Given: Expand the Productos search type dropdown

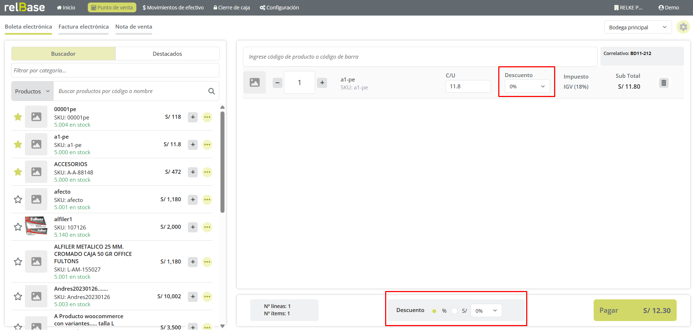Looking at the screenshot, I should click(x=32, y=91).
